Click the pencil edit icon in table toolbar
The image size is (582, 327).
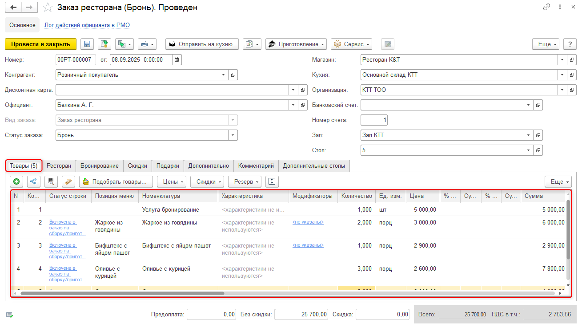tap(68, 181)
